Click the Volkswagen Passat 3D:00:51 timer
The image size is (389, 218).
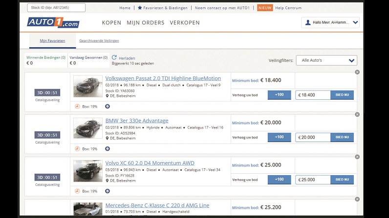click(47, 92)
